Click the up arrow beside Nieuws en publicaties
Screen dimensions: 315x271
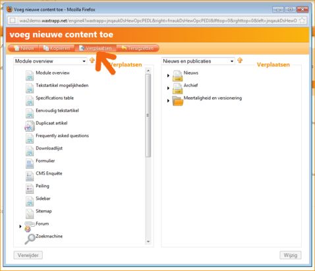[240, 60]
